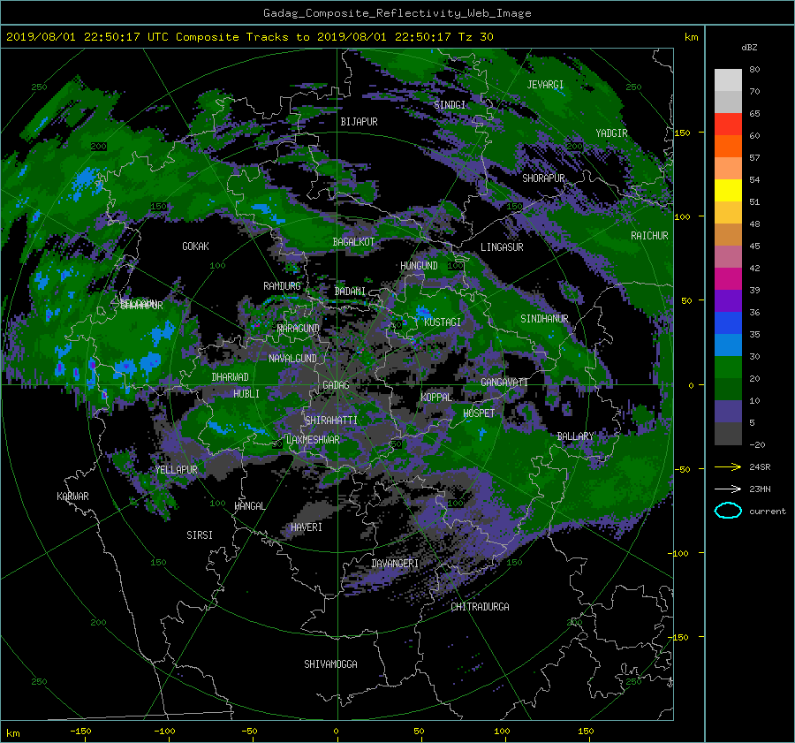Screen dimensions: 795x743
Task: Click the HOSPET city label
Action: 479,413
